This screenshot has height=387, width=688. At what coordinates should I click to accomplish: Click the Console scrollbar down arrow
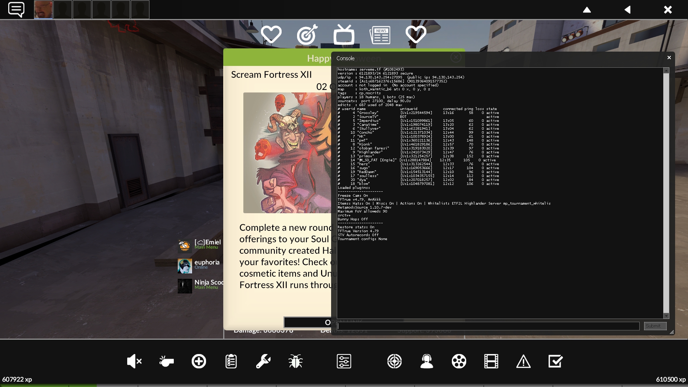[x=666, y=316]
